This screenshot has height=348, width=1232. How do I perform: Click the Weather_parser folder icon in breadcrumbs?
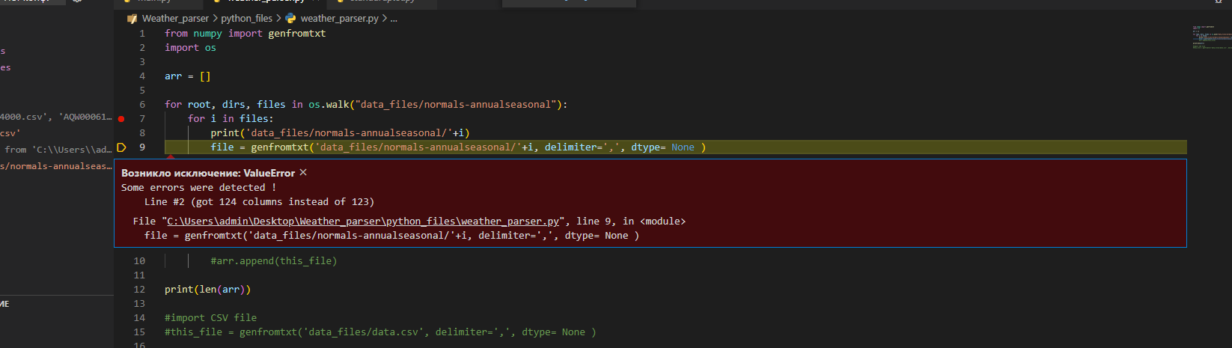tap(132, 19)
